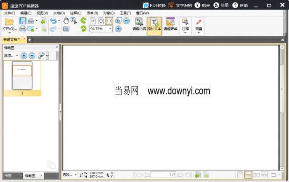Viewport: 289px width, 182px height.
Task: Open the 窗口(W) menu
Action: pyautogui.click(x=142, y=13)
